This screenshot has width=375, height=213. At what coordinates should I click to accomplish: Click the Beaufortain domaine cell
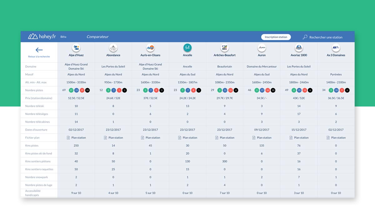(x=224, y=67)
